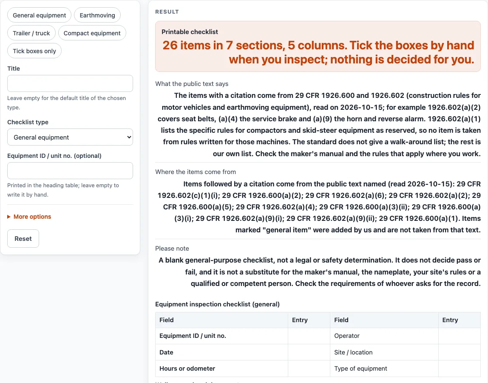Click the 'Equipment ID / unit no.' table cell
The height and width of the screenshot is (383, 488).
pos(221,336)
